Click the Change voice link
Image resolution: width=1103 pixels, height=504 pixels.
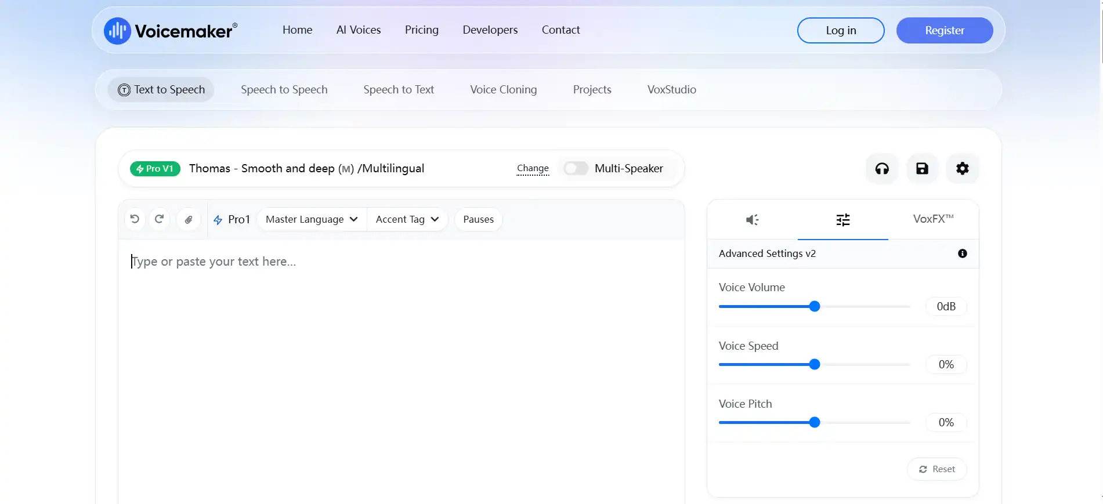(533, 168)
